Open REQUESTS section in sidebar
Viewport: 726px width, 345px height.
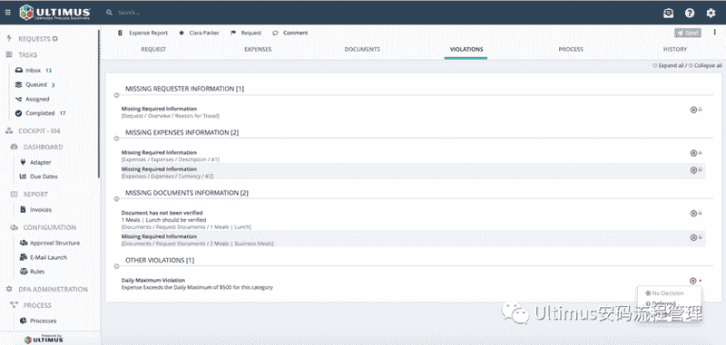pyautogui.click(x=34, y=39)
